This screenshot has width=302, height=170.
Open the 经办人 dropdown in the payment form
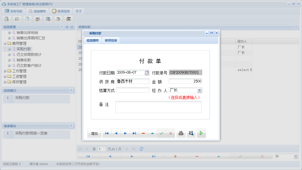pos(199,90)
